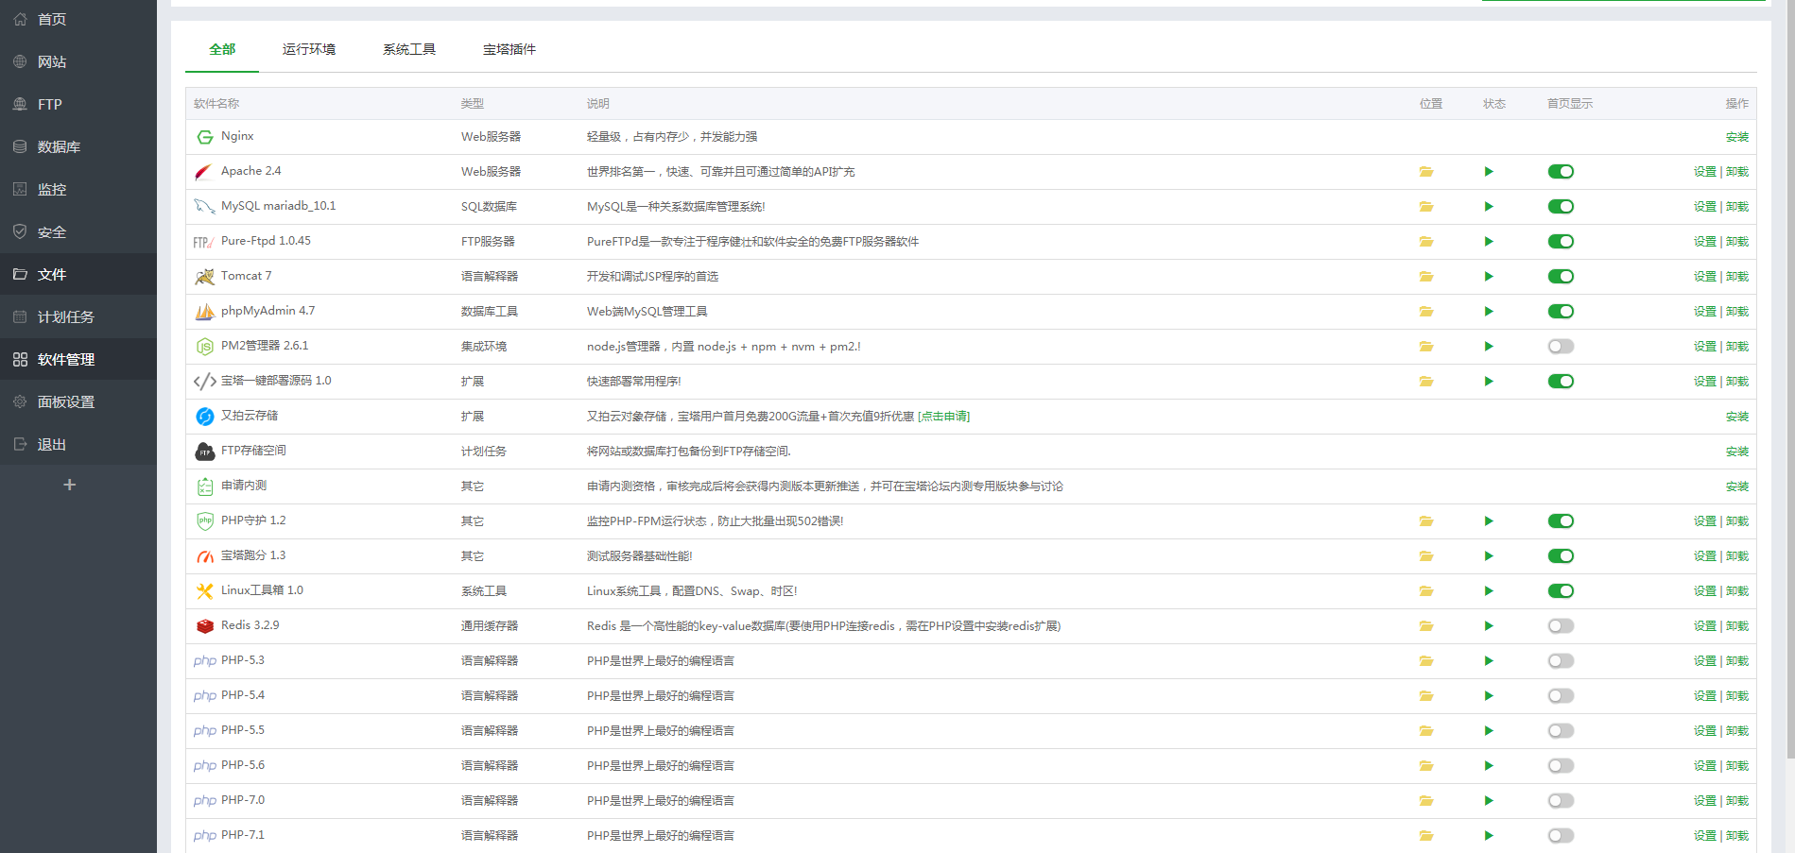Click the page vertical scrollbar
The height and width of the screenshot is (853, 1795).
tap(1790, 378)
